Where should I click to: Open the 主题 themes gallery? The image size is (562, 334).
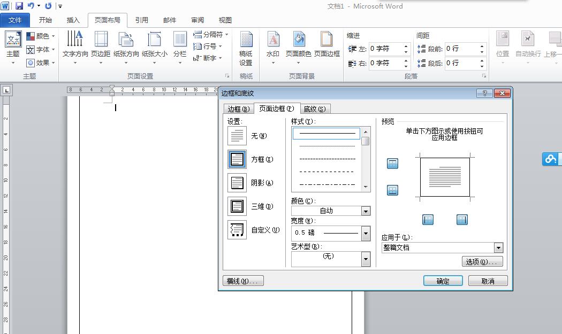13,48
